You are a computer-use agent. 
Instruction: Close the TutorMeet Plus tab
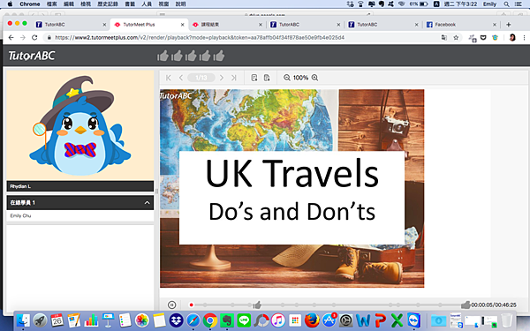point(183,25)
